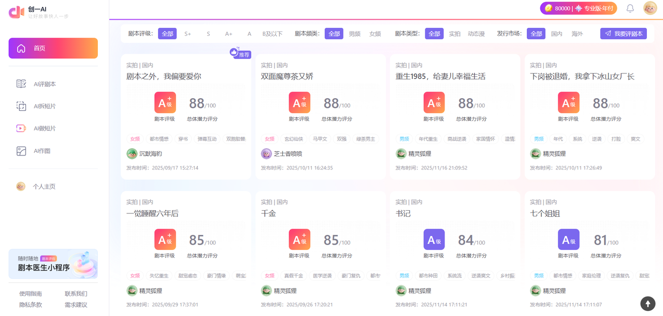Open 联系我们 link
This screenshot has width=663, height=316.
(x=76, y=293)
